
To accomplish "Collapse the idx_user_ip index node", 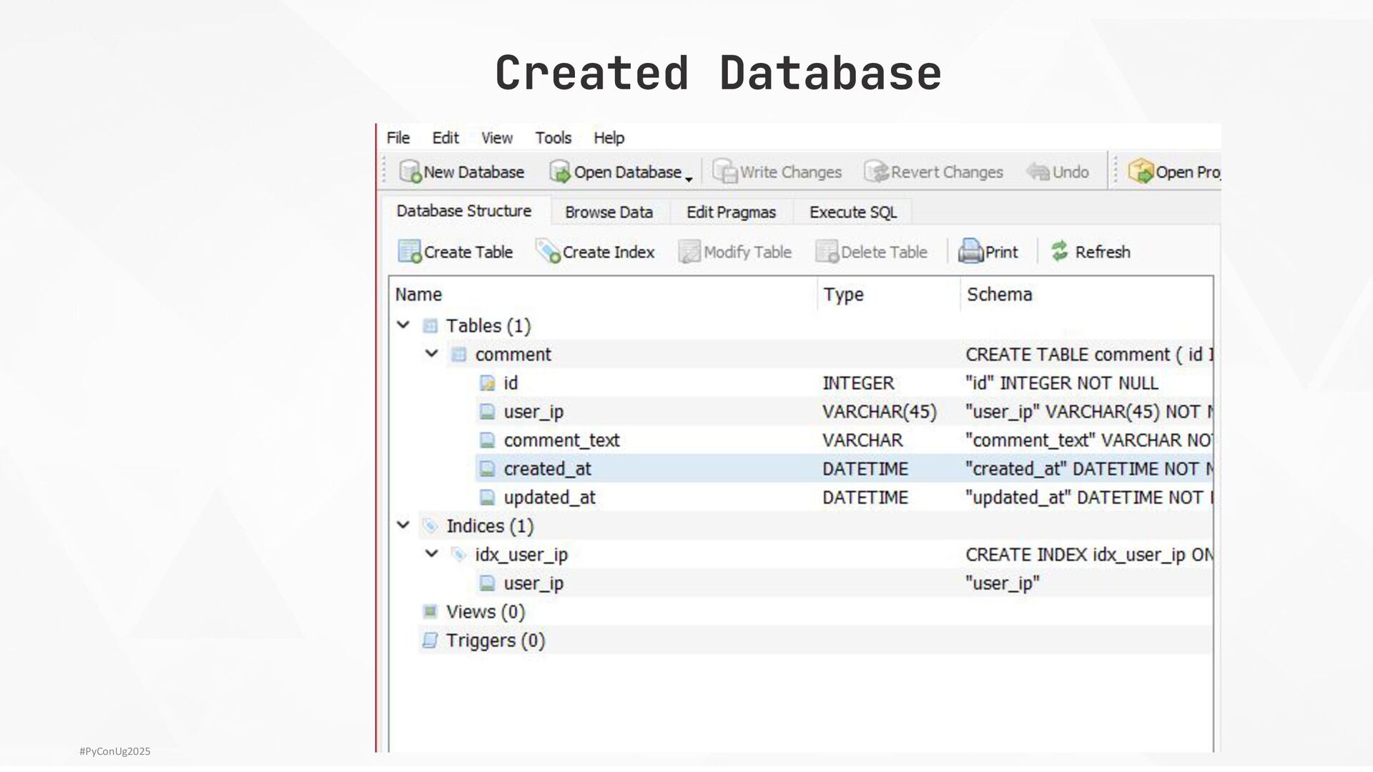I will (431, 554).
